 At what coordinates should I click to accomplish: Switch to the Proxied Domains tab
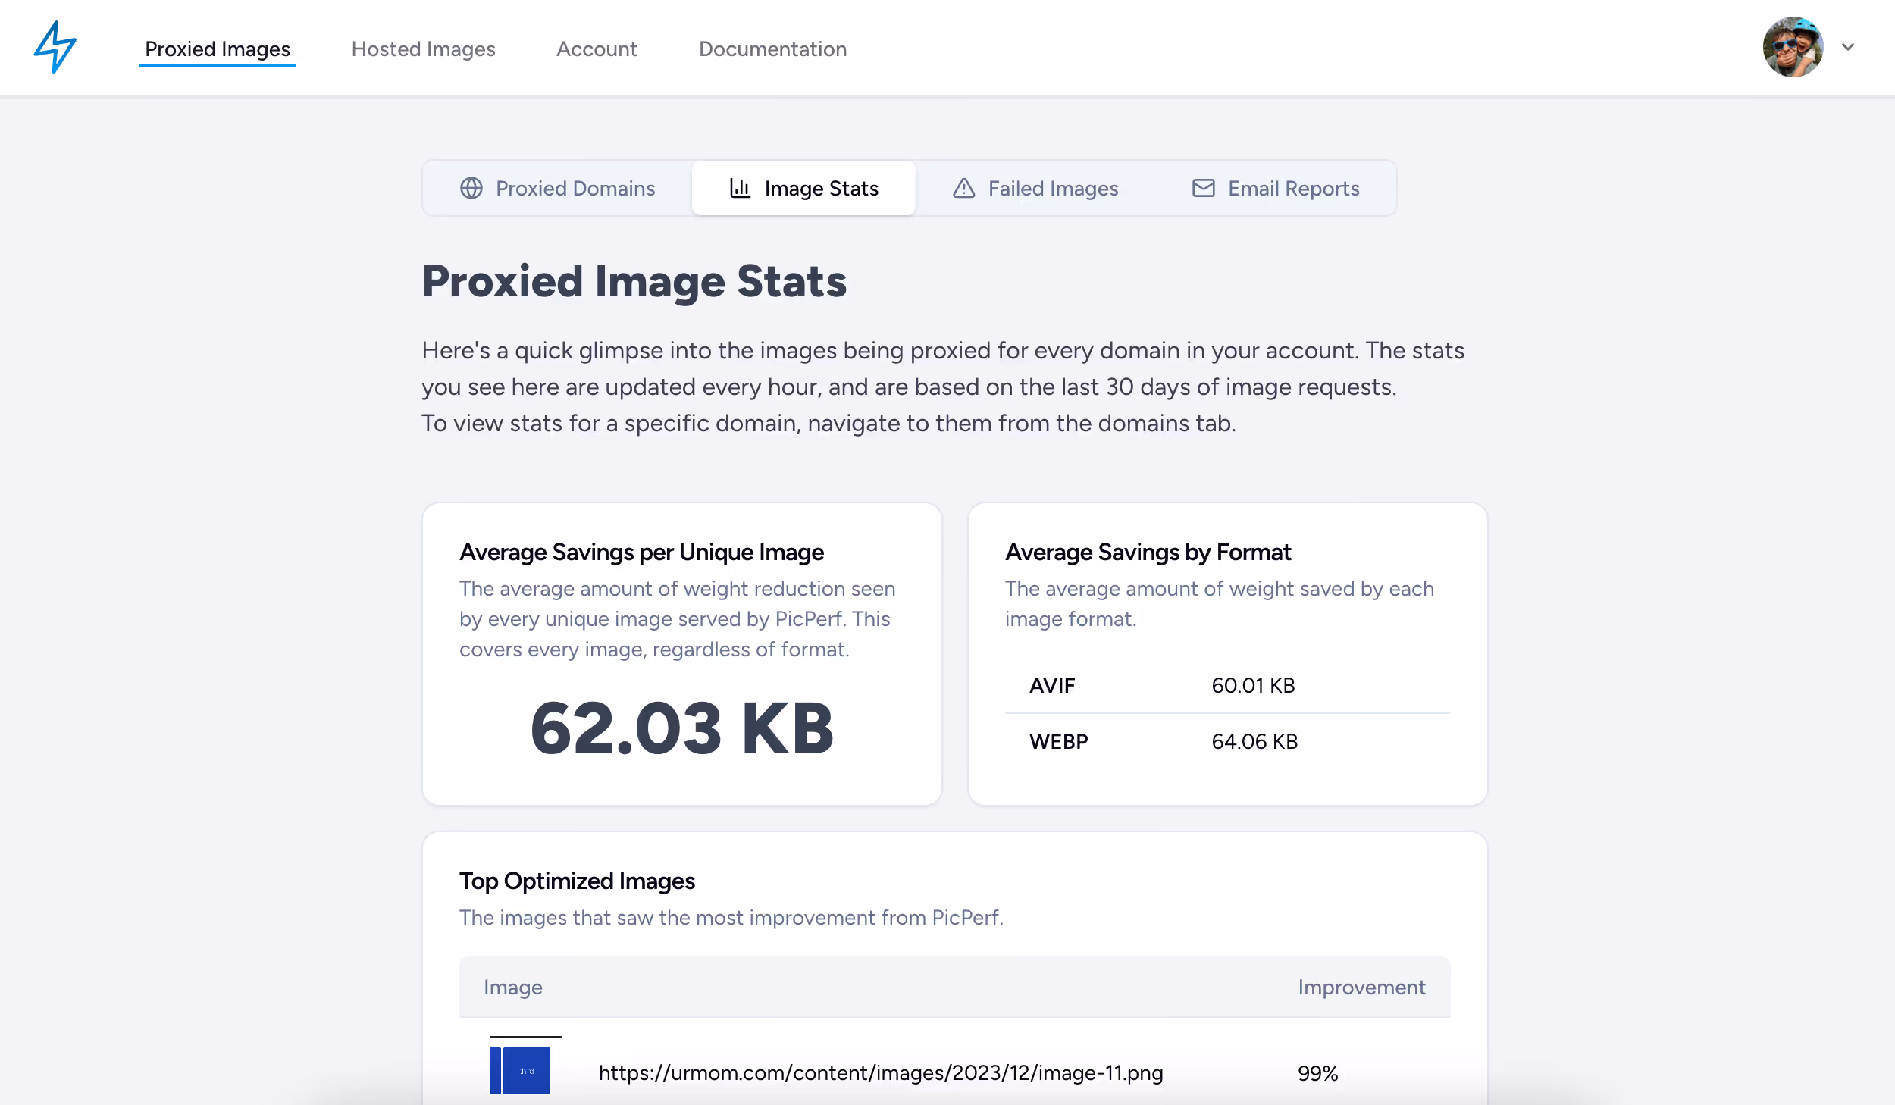(575, 188)
